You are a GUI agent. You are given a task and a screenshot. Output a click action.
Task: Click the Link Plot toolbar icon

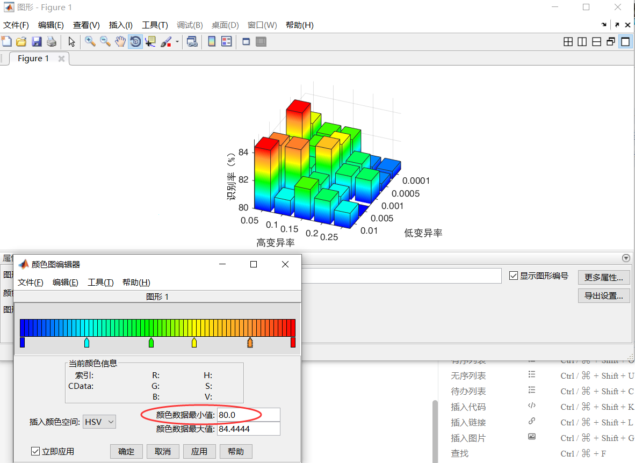point(192,42)
